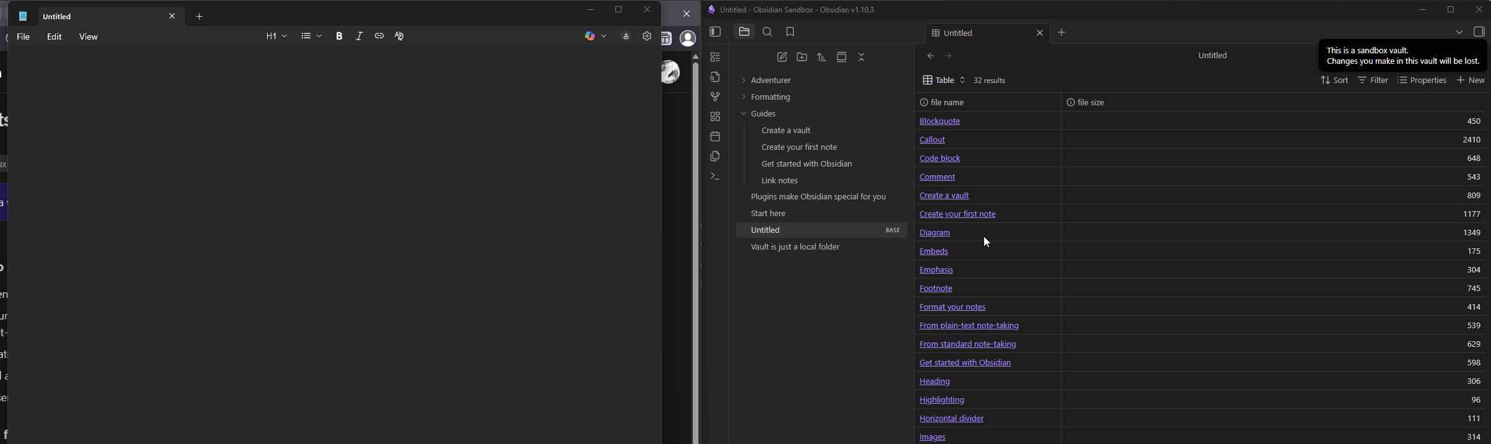Expand the Adventurer folder
The image size is (1491, 444).
(x=768, y=81)
